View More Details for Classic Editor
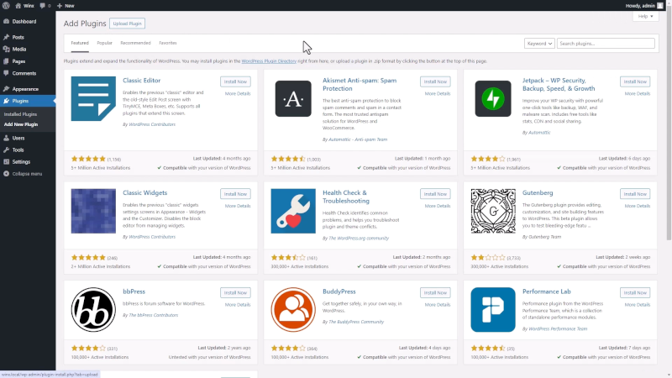This screenshot has height=378, width=672. click(238, 93)
